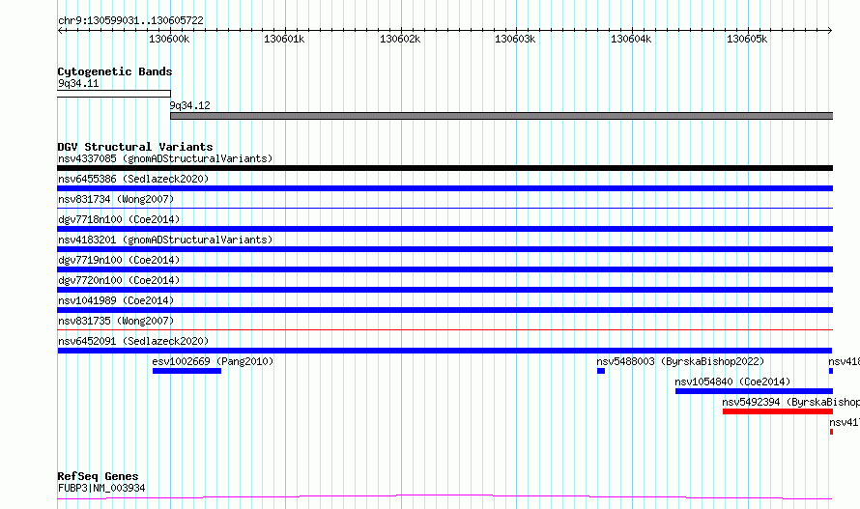
Task: Open variant label nsv6455386 (Sedlazeck2020)
Action: 133,179
